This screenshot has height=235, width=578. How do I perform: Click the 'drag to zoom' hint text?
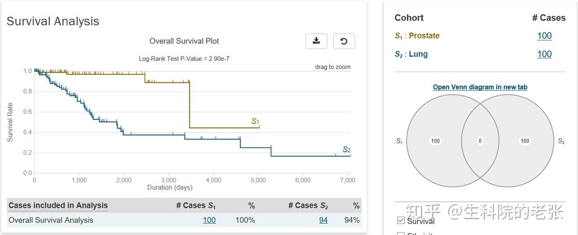[332, 67]
